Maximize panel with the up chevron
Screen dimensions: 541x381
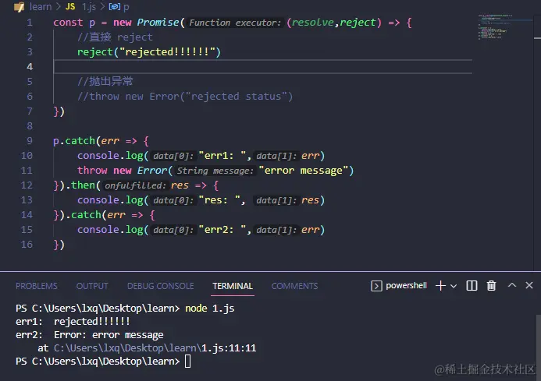coord(512,285)
